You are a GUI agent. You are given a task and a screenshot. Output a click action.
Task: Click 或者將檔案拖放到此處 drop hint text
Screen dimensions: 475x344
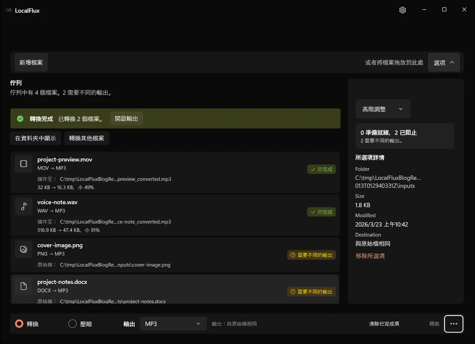click(x=394, y=63)
